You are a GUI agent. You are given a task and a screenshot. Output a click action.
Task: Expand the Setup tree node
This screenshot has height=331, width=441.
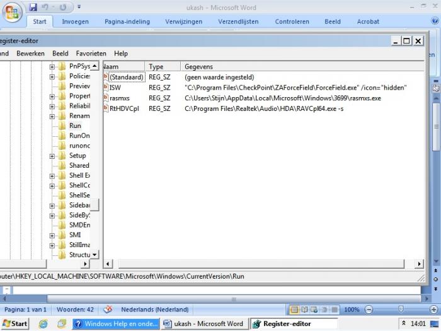tap(52, 156)
